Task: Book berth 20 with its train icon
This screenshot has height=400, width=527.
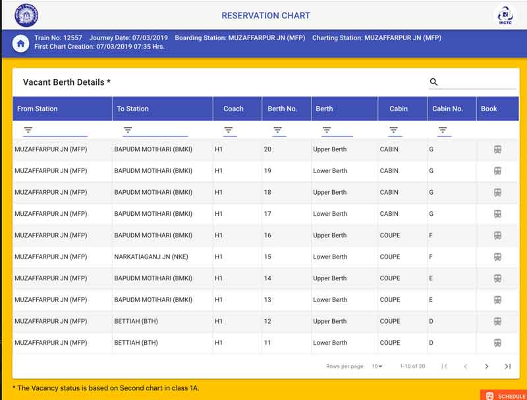Action: coord(497,149)
